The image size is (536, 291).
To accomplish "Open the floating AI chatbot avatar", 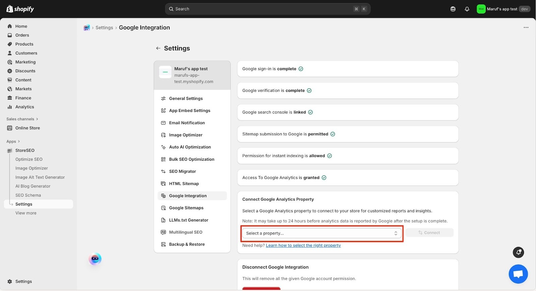I will pyautogui.click(x=95, y=259).
